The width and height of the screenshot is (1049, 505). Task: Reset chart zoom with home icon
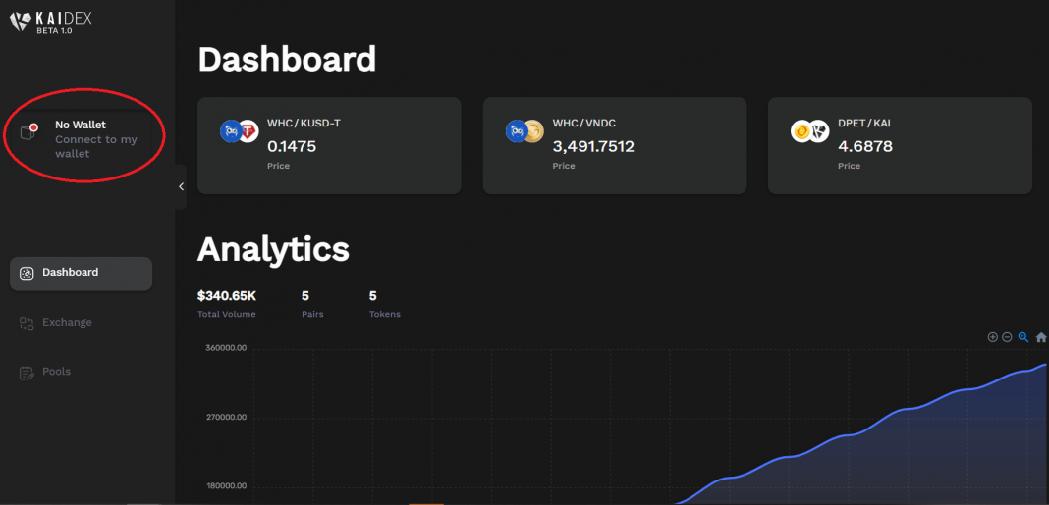[x=1041, y=337]
